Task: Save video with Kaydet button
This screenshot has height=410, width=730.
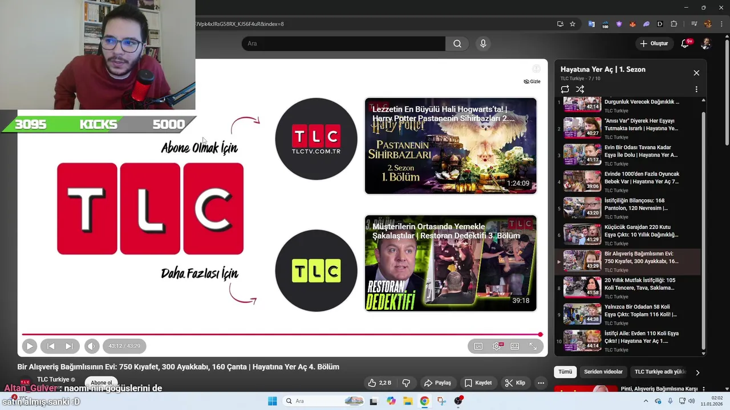Action: pos(478,383)
